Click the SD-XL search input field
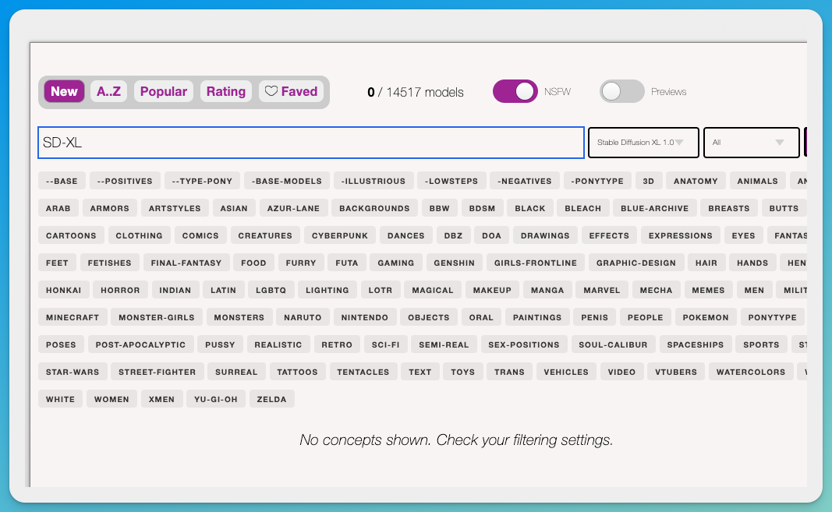 [x=310, y=143]
